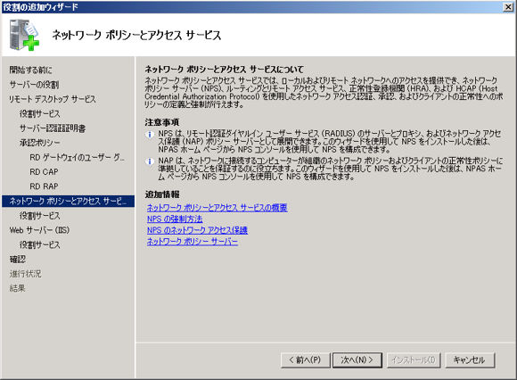The height and width of the screenshot is (380, 517).
Task: Close the 役割の追加ウィザード window
Action: pyautogui.click(x=508, y=7)
